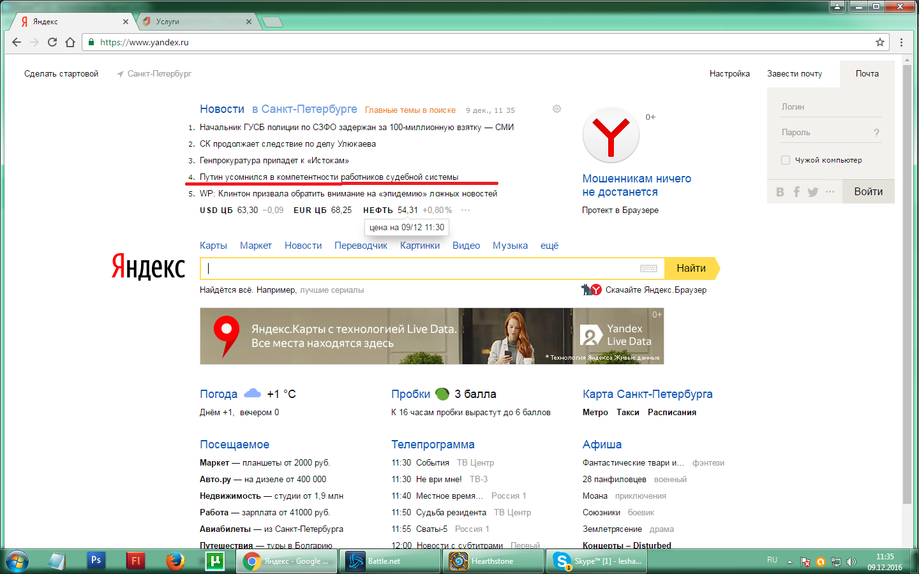Screen dimensions: 919x574
Task: Click password help question mark
Action: coord(876,133)
